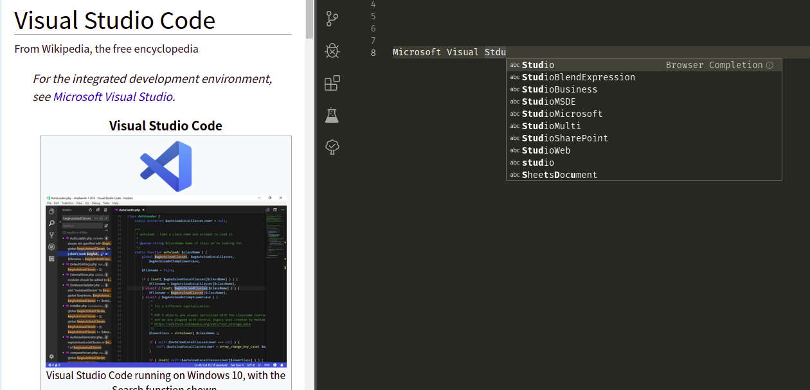Pick the StudioMicrosoft completion

[x=643, y=114]
